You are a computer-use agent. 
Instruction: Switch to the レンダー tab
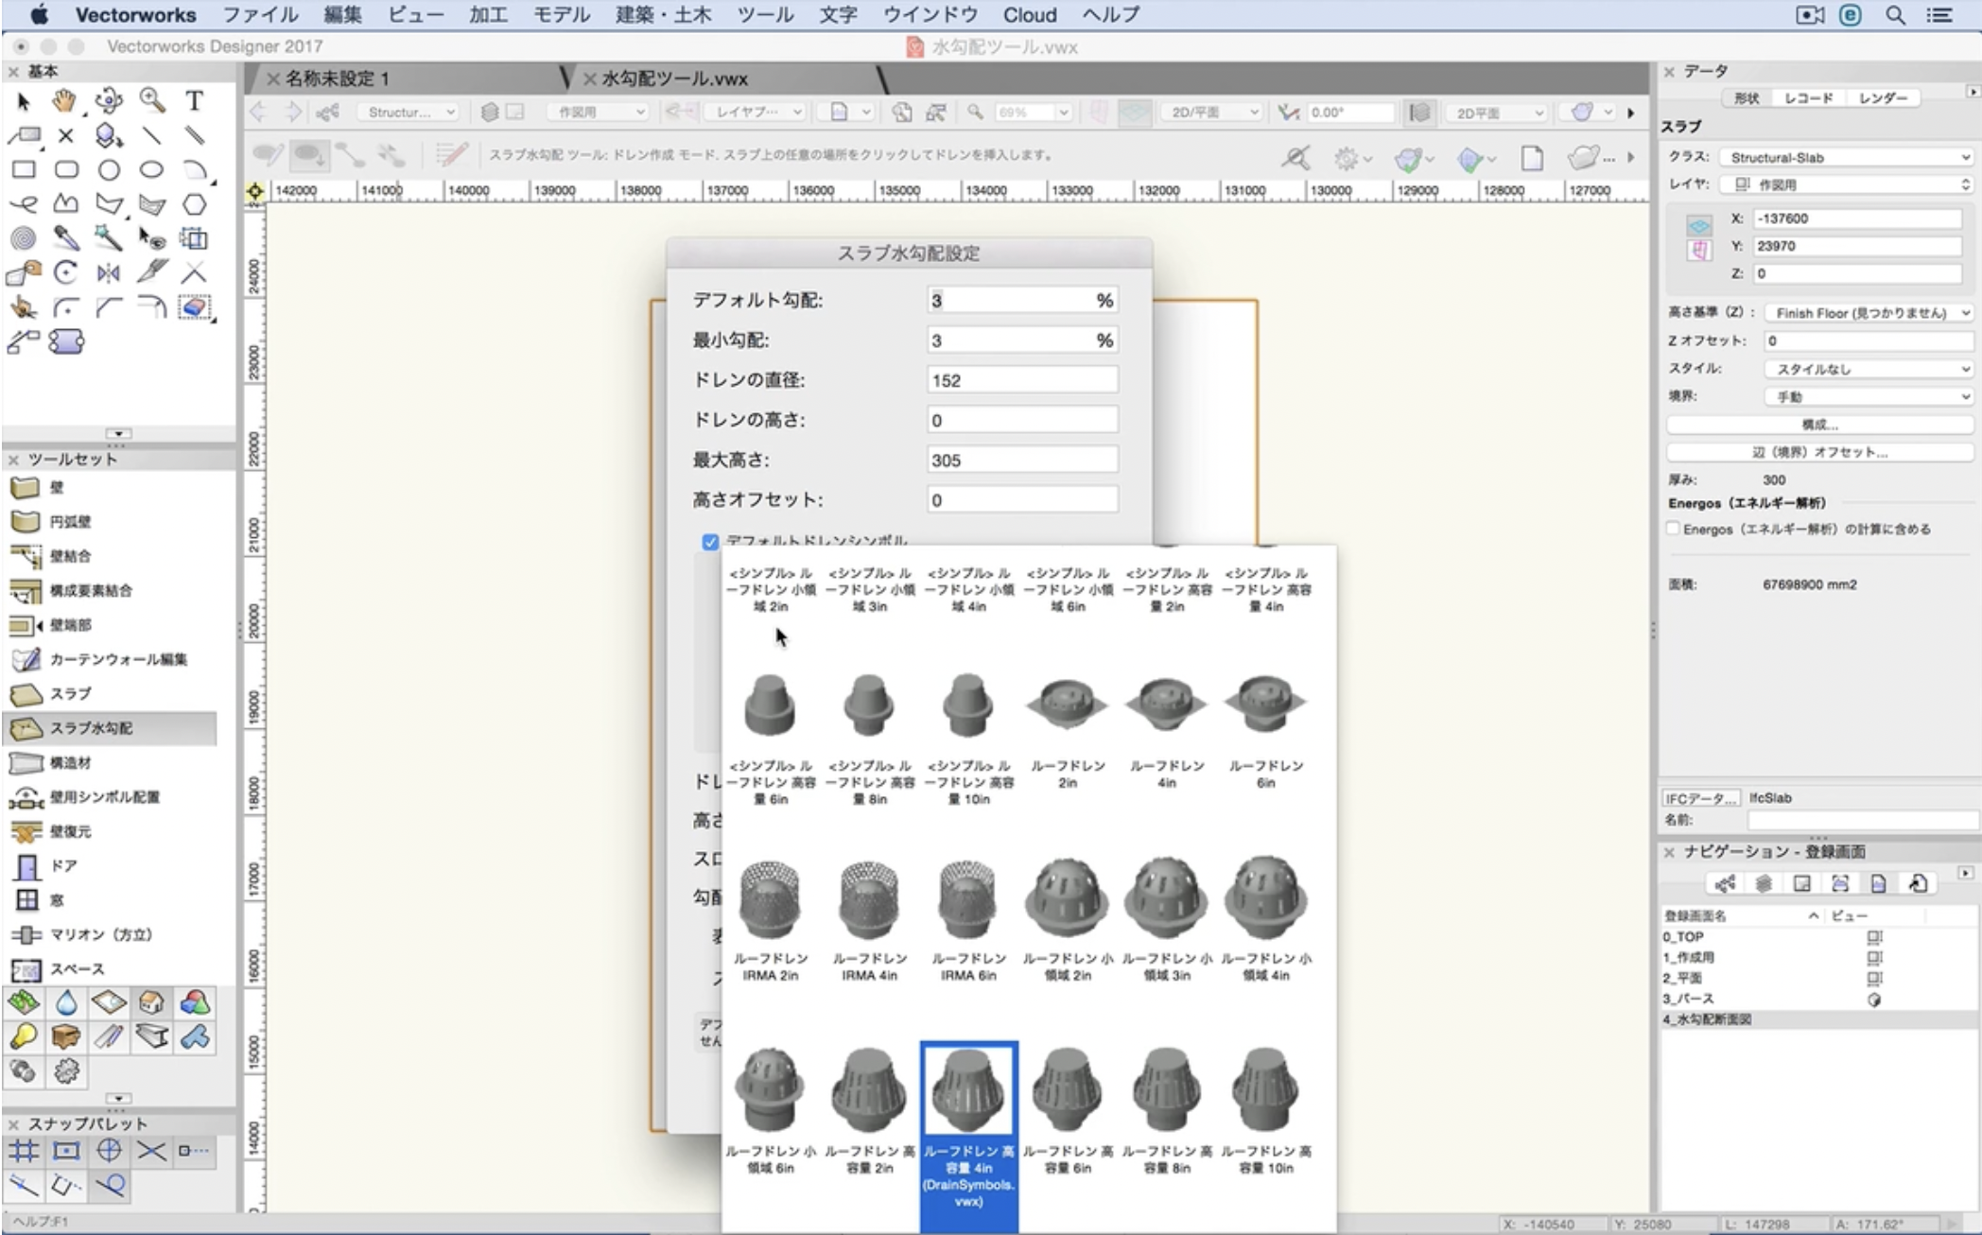1882,98
